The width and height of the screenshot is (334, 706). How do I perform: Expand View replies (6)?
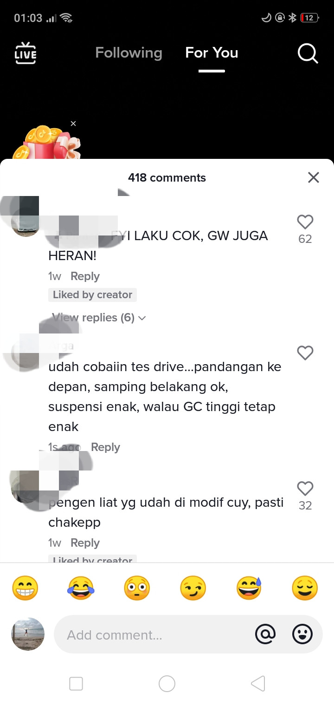[x=99, y=318]
